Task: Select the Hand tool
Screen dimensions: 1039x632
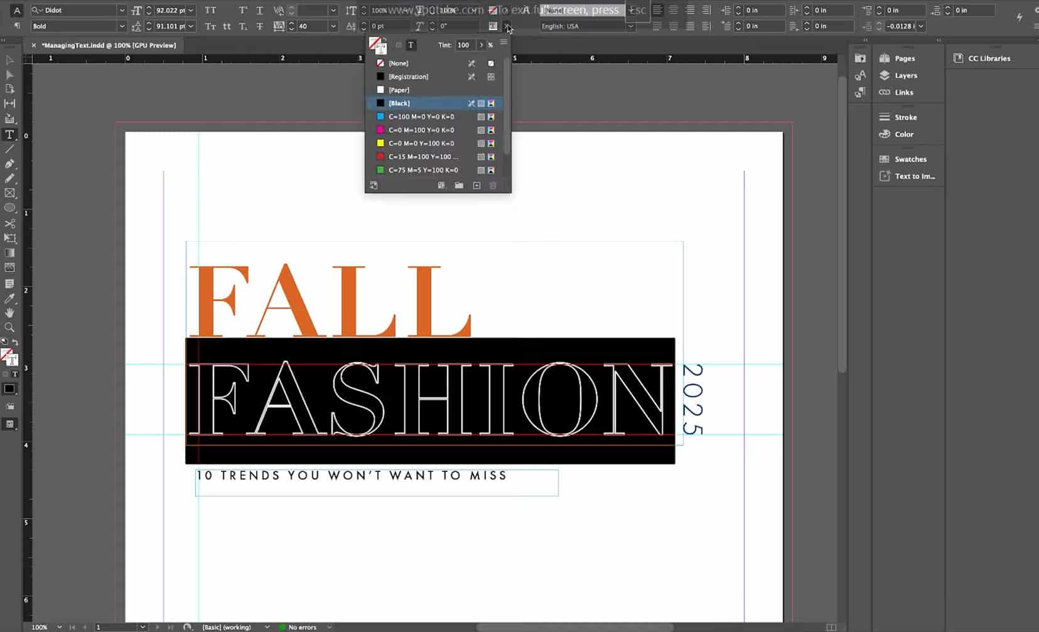Action: pos(10,313)
